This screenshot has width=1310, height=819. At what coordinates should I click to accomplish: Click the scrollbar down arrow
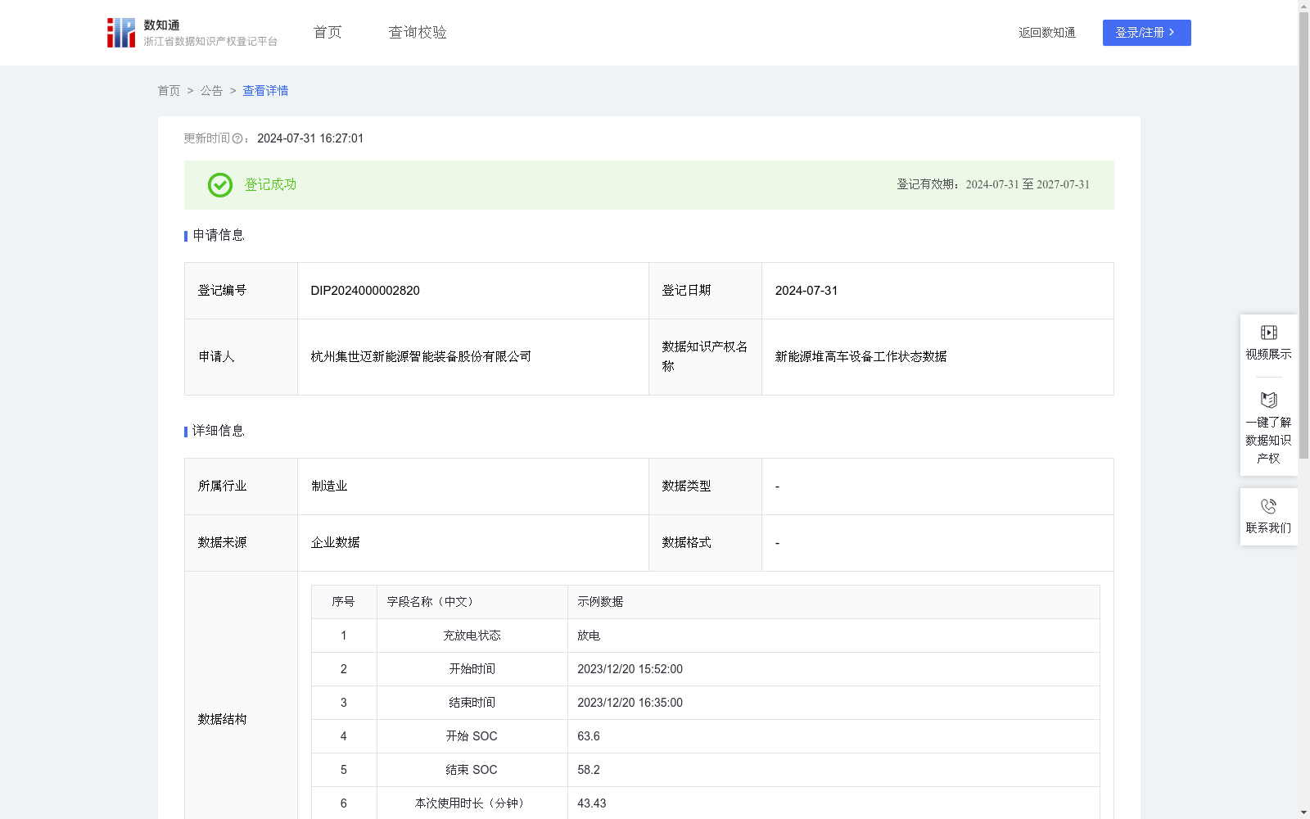pos(1303,812)
